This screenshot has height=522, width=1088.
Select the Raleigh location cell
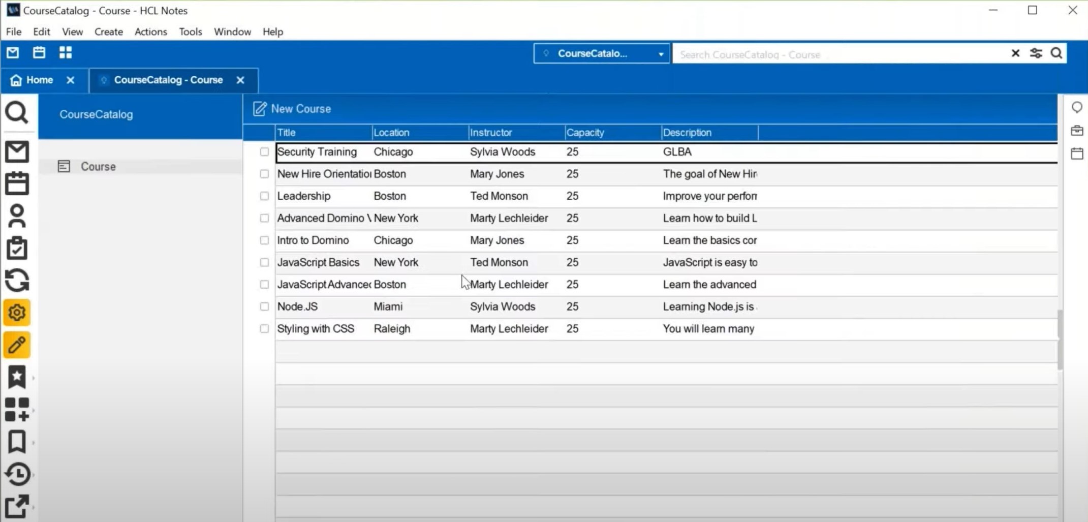(x=392, y=328)
